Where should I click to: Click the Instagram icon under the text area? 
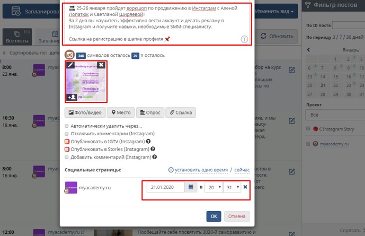pyautogui.click(x=69, y=55)
